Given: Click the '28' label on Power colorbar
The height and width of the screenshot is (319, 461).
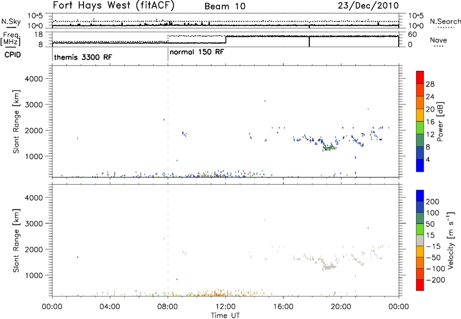Looking at the screenshot, I should [430, 84].
